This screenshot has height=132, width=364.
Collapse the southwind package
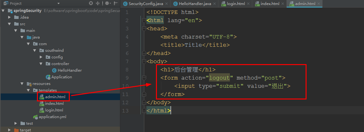[x=34, y=51]
